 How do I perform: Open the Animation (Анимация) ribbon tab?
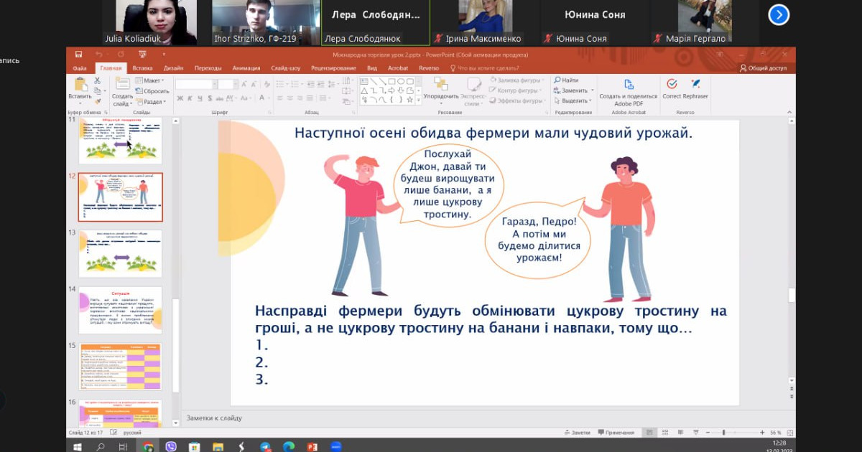(x=246, y=68)
